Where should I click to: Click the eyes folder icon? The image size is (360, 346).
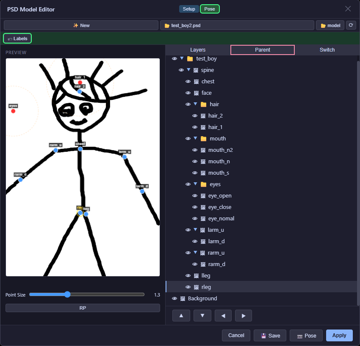(203, 184)
